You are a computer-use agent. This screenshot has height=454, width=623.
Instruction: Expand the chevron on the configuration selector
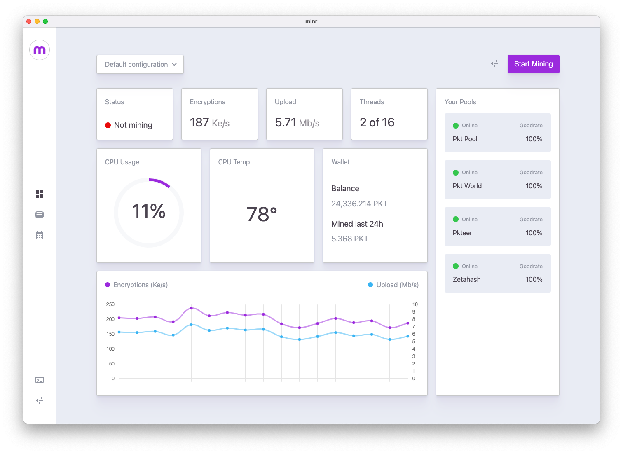click(x=175, y=64)
